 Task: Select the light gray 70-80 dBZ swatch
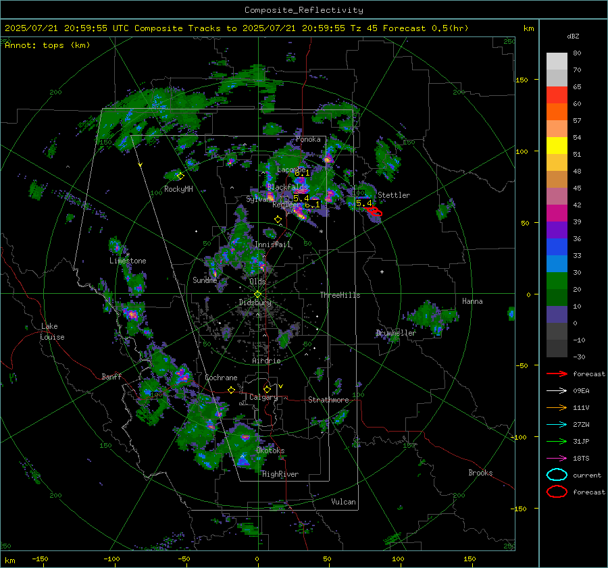(557, 61)
